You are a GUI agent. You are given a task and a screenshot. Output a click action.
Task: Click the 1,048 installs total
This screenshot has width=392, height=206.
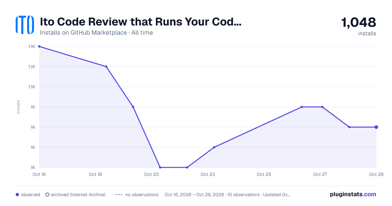pyautogui.click(x=359, y=22)
